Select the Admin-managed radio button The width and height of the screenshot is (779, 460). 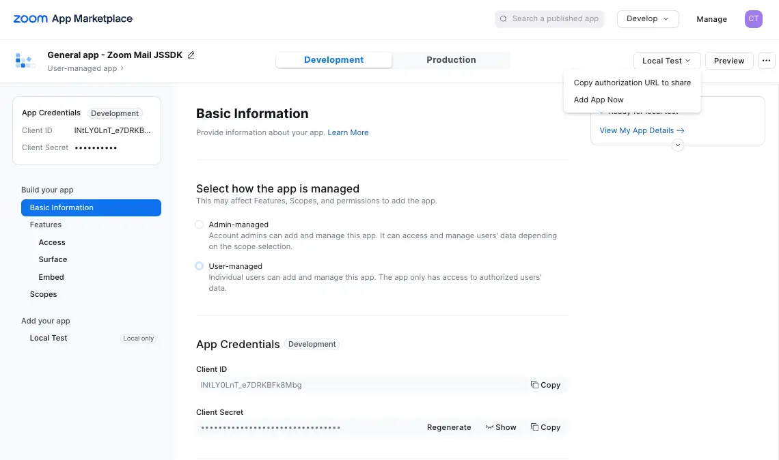[x=199, y=224]
